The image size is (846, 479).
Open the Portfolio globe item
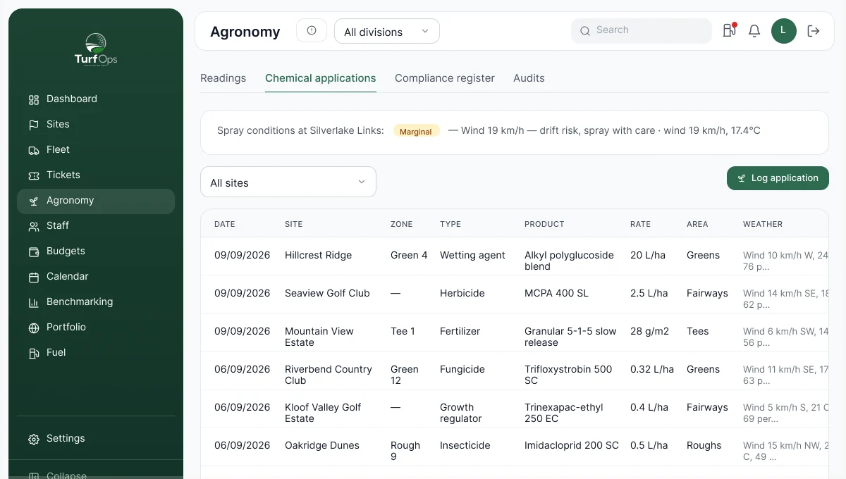pos(96,328)
